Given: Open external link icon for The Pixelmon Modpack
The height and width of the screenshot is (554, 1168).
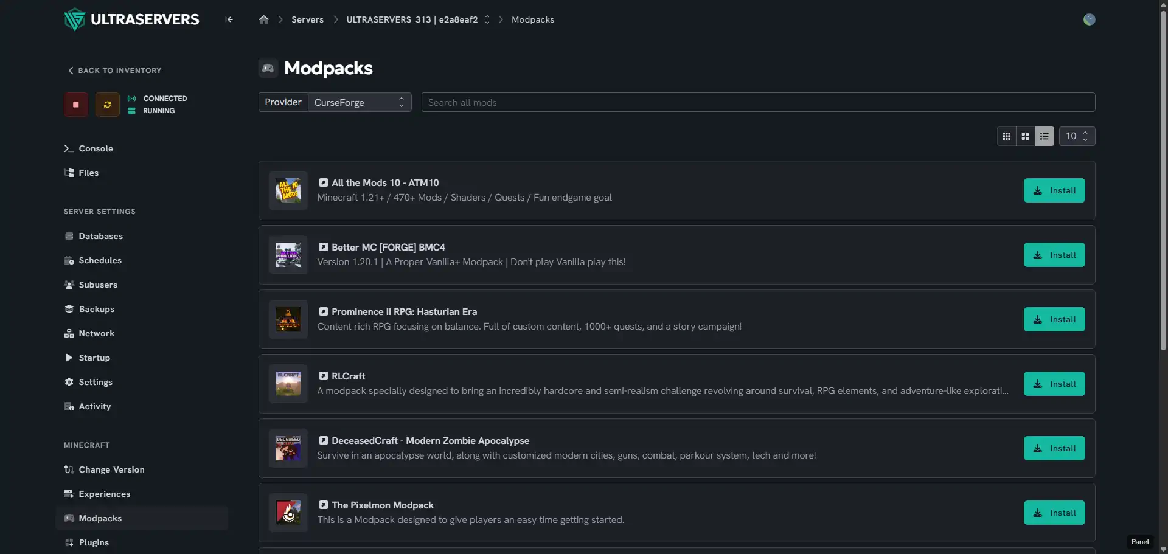Looking at the screenshot, I should click(324, 505).
